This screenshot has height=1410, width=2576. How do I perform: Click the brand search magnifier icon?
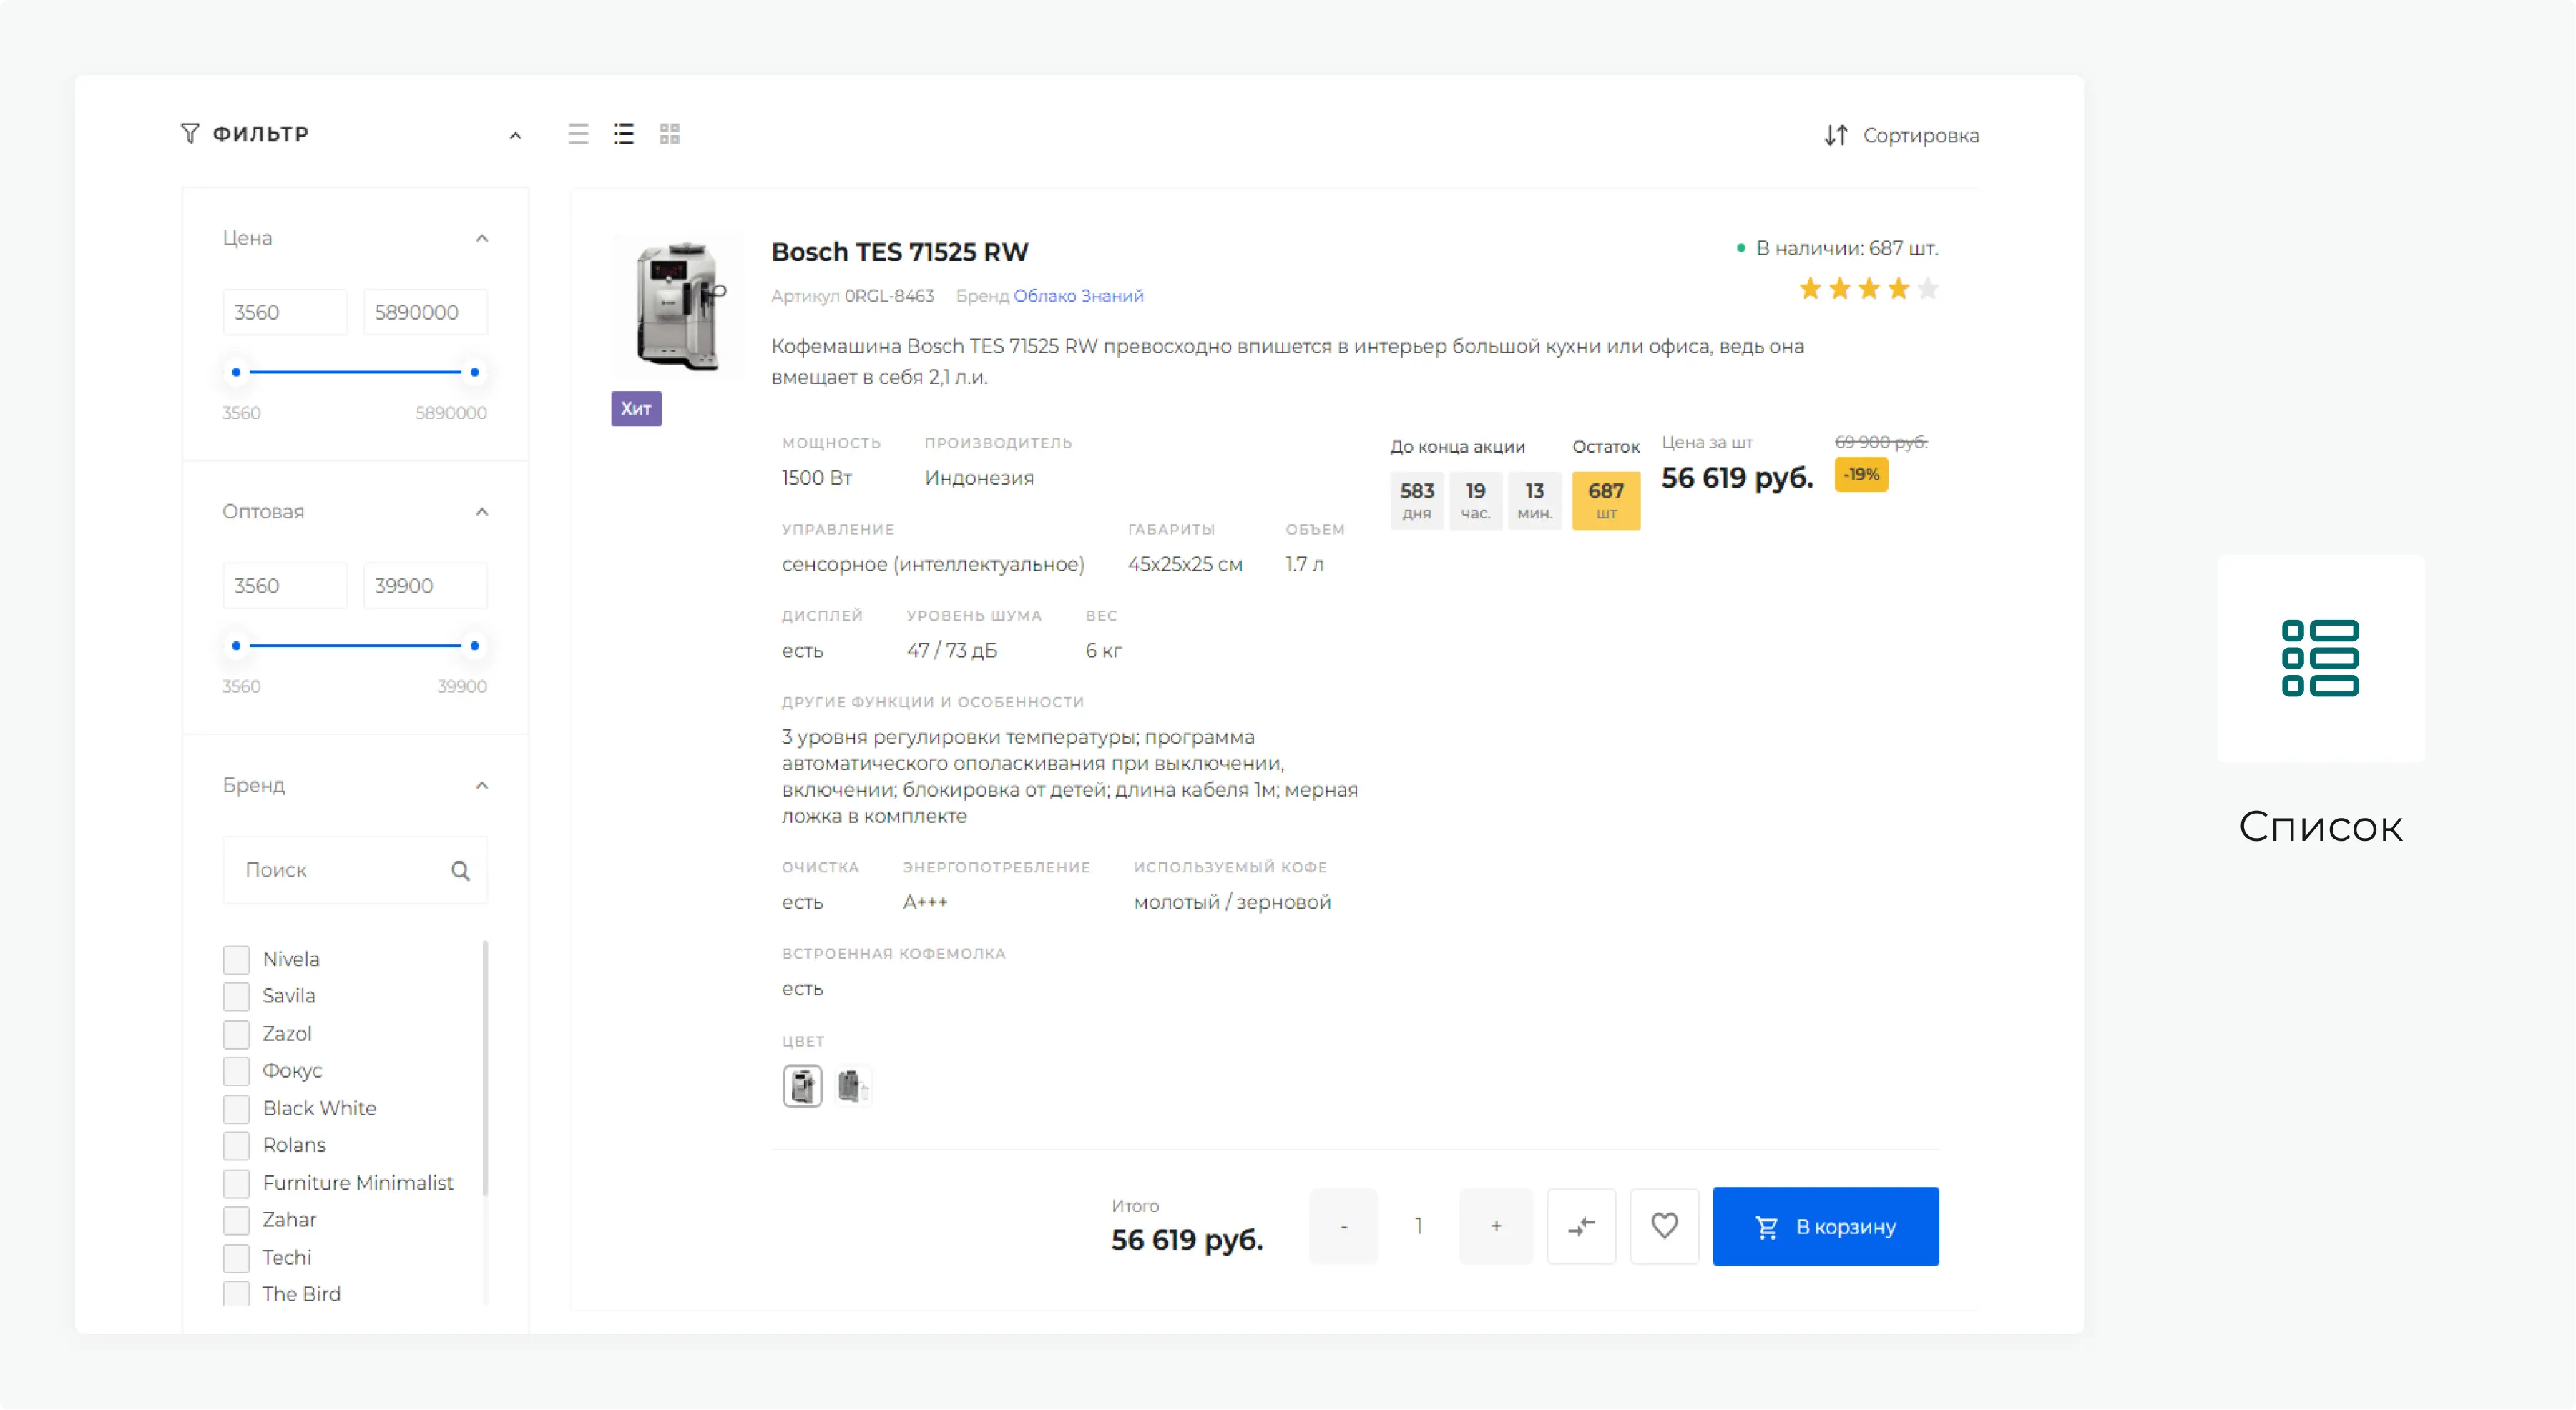(460, 870)
